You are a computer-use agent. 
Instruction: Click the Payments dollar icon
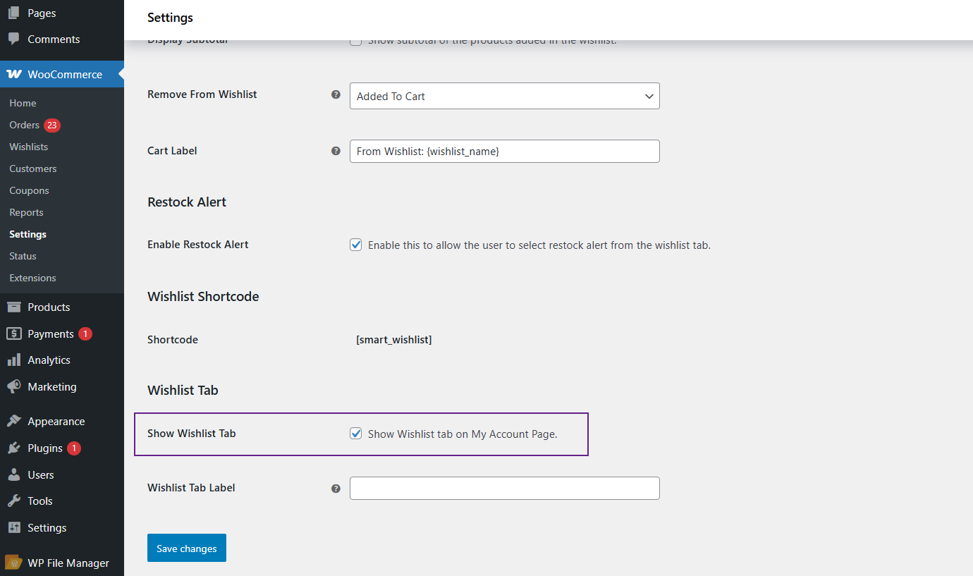(14, 333)
